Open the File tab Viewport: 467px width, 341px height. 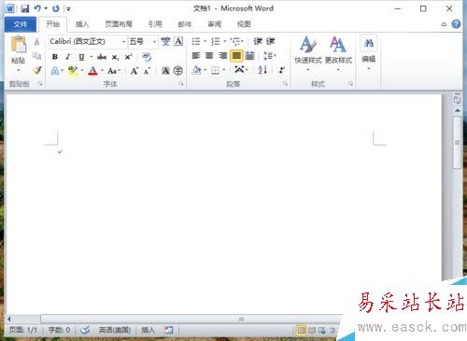(21, 24)
